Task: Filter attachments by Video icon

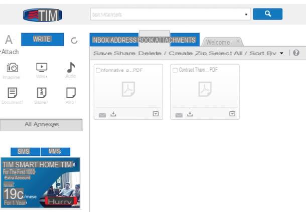Action: point(42,67)
